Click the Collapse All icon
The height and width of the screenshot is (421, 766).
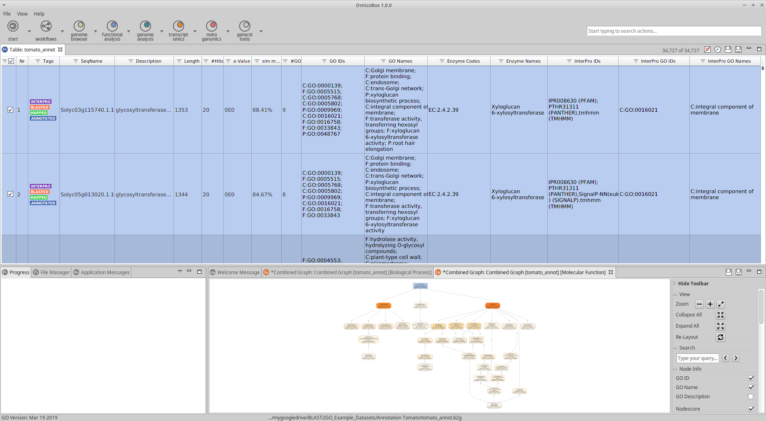[720, 315]
